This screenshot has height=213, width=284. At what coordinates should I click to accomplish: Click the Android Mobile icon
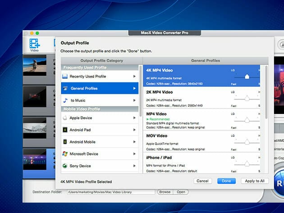(x=66, y=142)
